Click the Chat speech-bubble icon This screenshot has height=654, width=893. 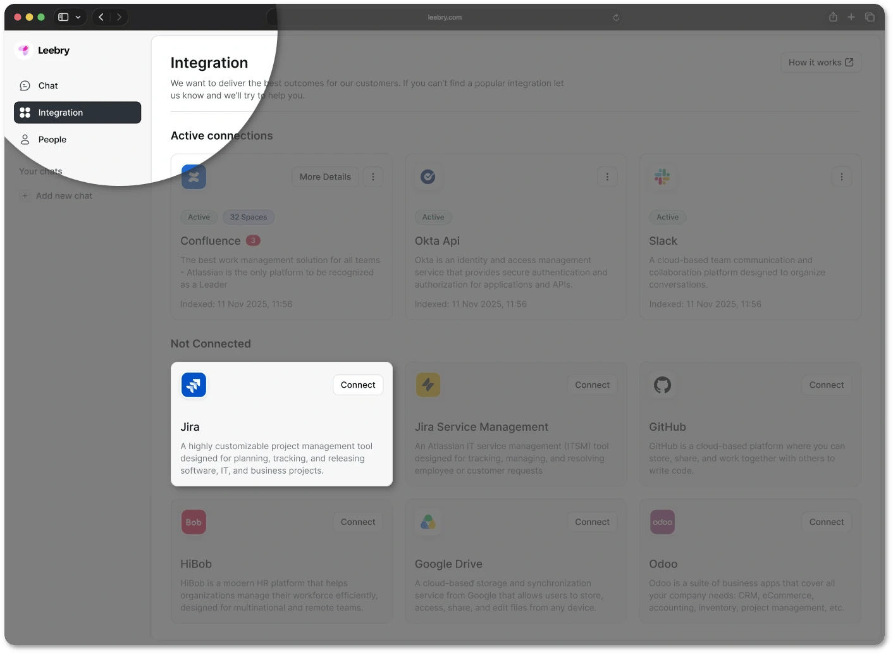click(x=25, y=85)
